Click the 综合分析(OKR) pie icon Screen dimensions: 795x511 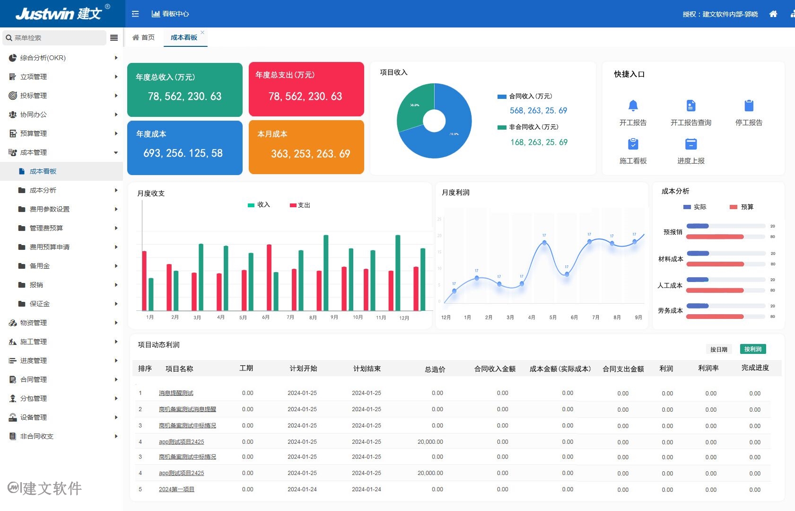pos(13,58)
